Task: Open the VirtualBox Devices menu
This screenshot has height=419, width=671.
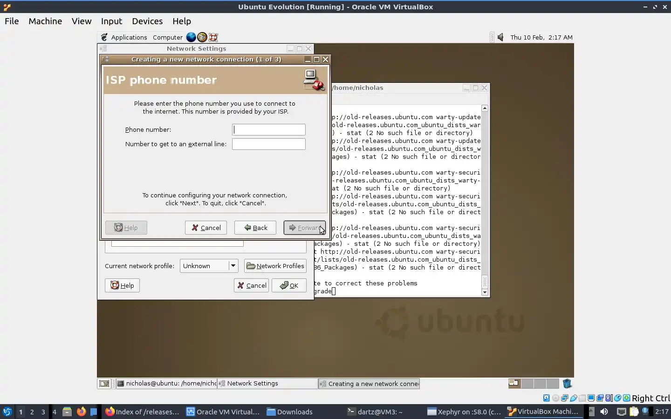Action: tap(147, 21)
